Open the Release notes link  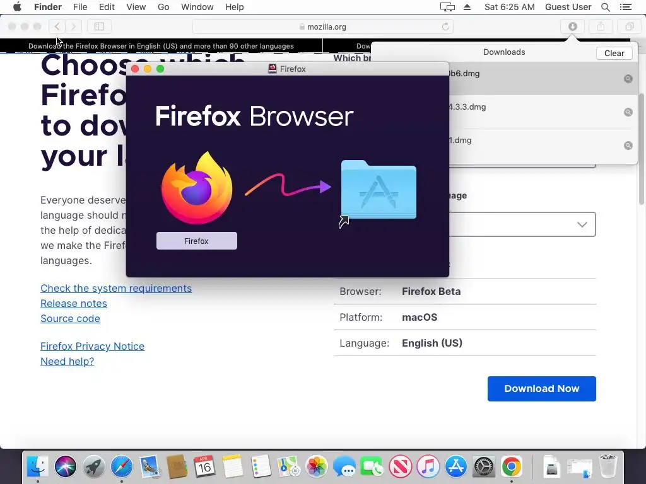click(74, 303)
